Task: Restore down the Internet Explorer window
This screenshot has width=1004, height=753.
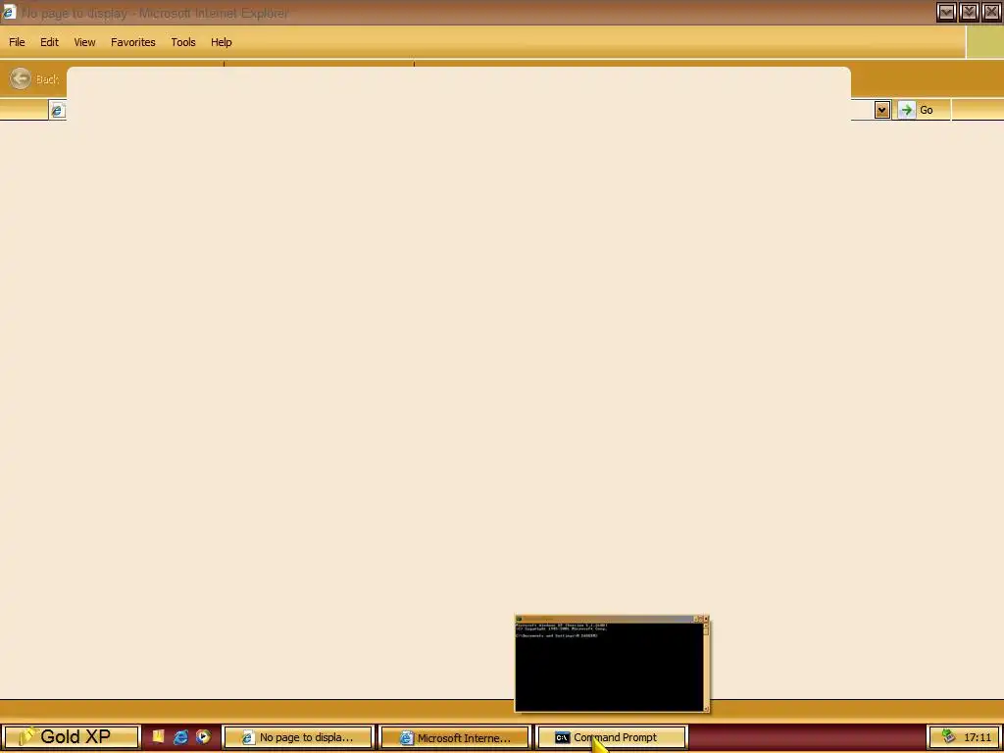Action: [x=969, y=12]
